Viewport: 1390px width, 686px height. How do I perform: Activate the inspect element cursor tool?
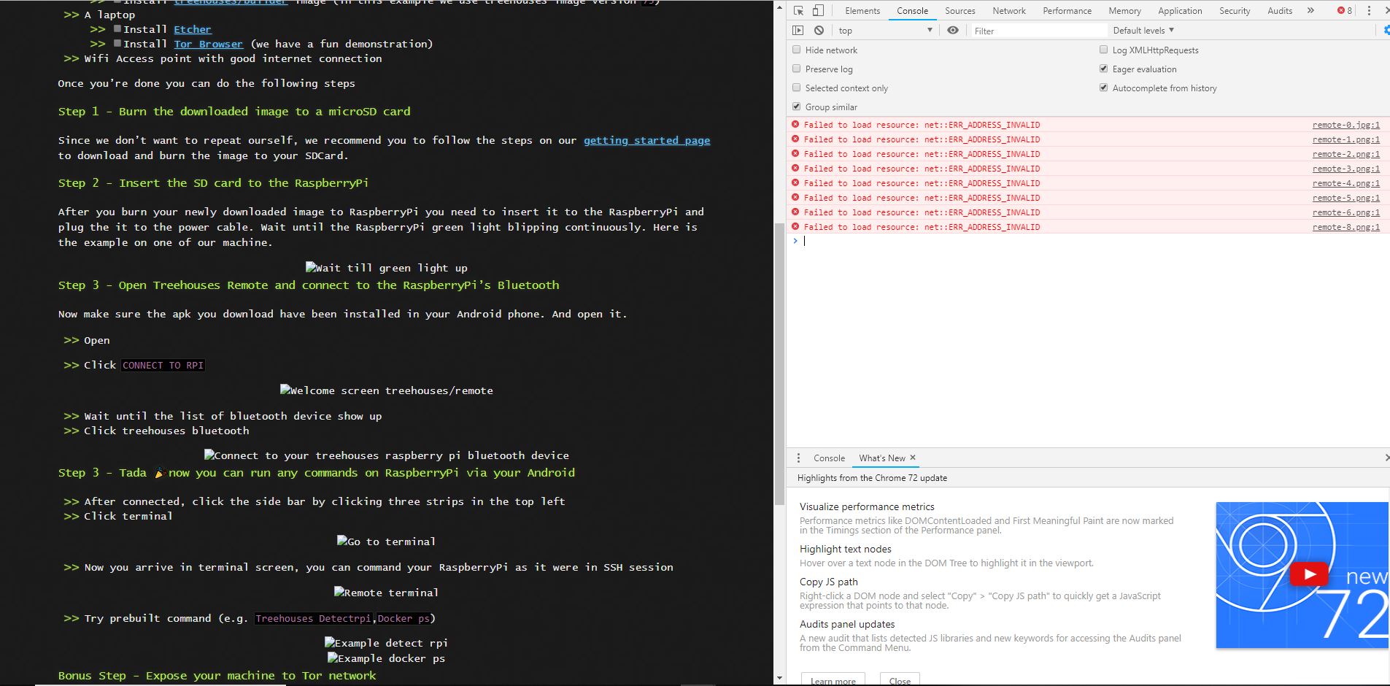click(800, 10)
